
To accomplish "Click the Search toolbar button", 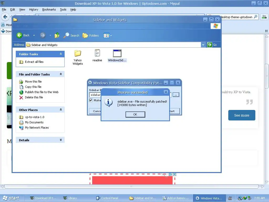I will point(71,36).
